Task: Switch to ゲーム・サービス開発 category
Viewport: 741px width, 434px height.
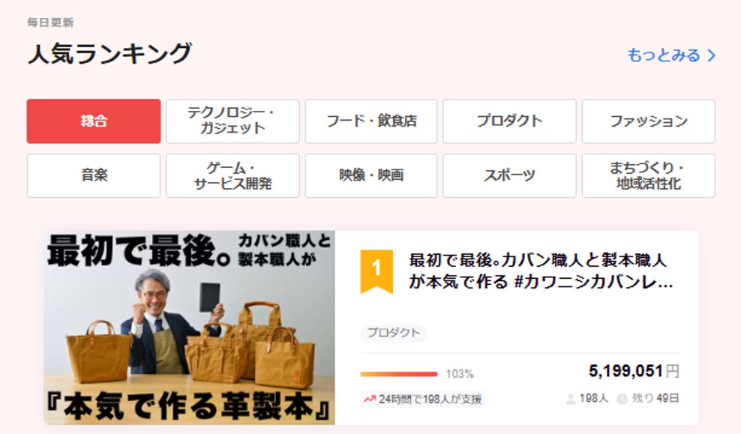Action: click(x=232, y=175)
